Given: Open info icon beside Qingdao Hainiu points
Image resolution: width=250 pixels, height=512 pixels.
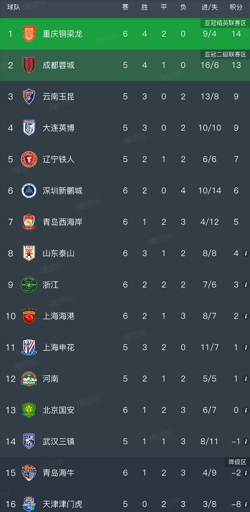Looking at the screenshot, I should [x=245, y=473].
